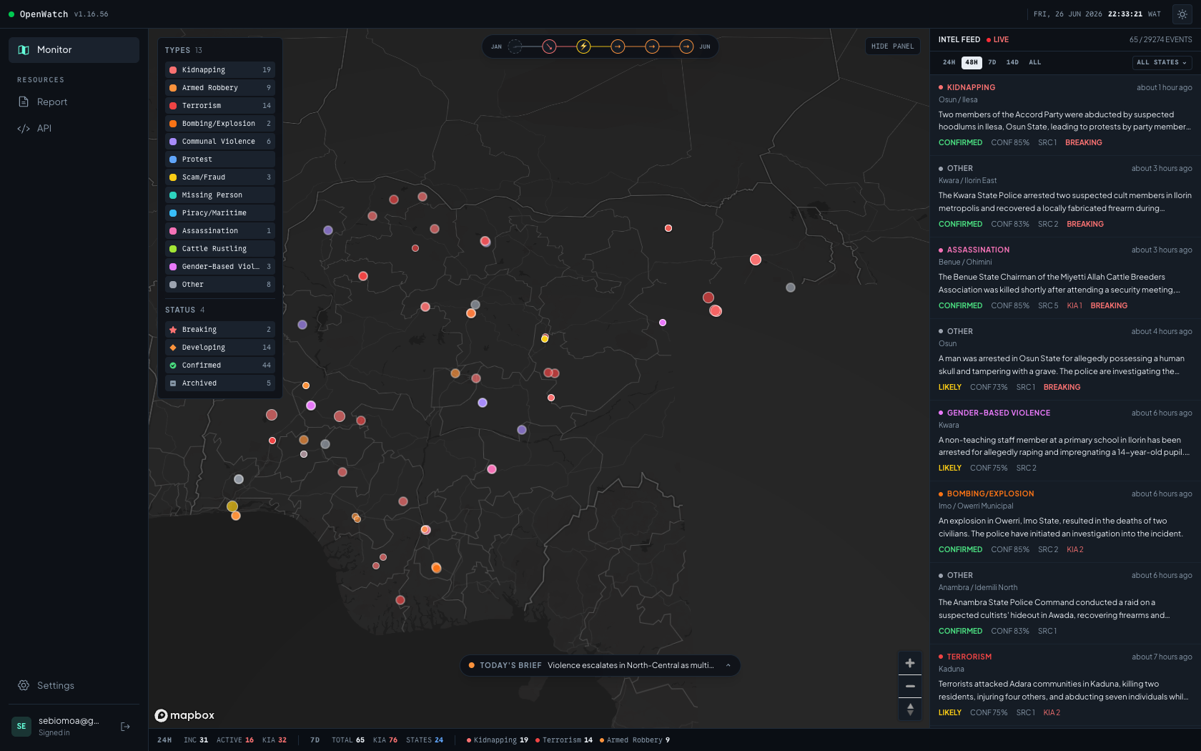Click the sign out icon next to account
The image size is (1201, 751).
tap(126, 727)
